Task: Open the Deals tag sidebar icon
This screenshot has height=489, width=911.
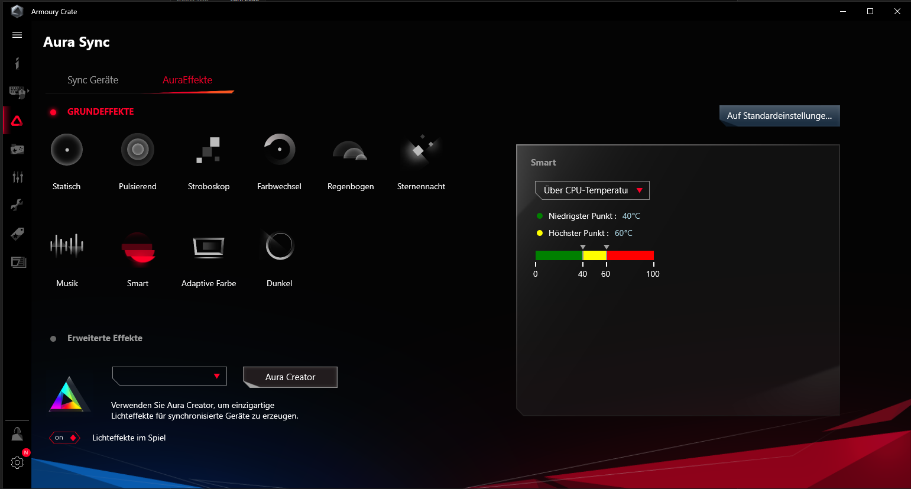Action: [x=17, y=234]
